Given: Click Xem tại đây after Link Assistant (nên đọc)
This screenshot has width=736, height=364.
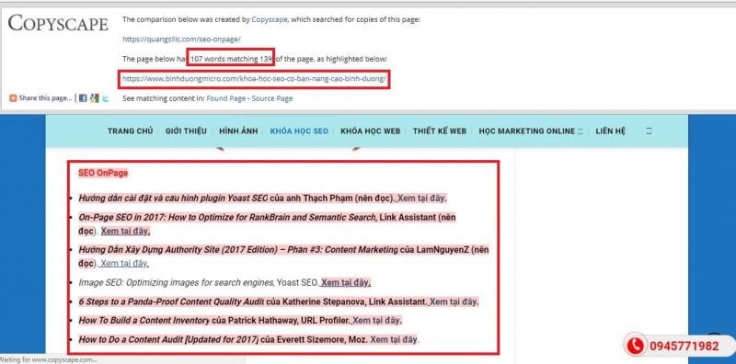Looking at the screenshot, I should tap(125, 231).
